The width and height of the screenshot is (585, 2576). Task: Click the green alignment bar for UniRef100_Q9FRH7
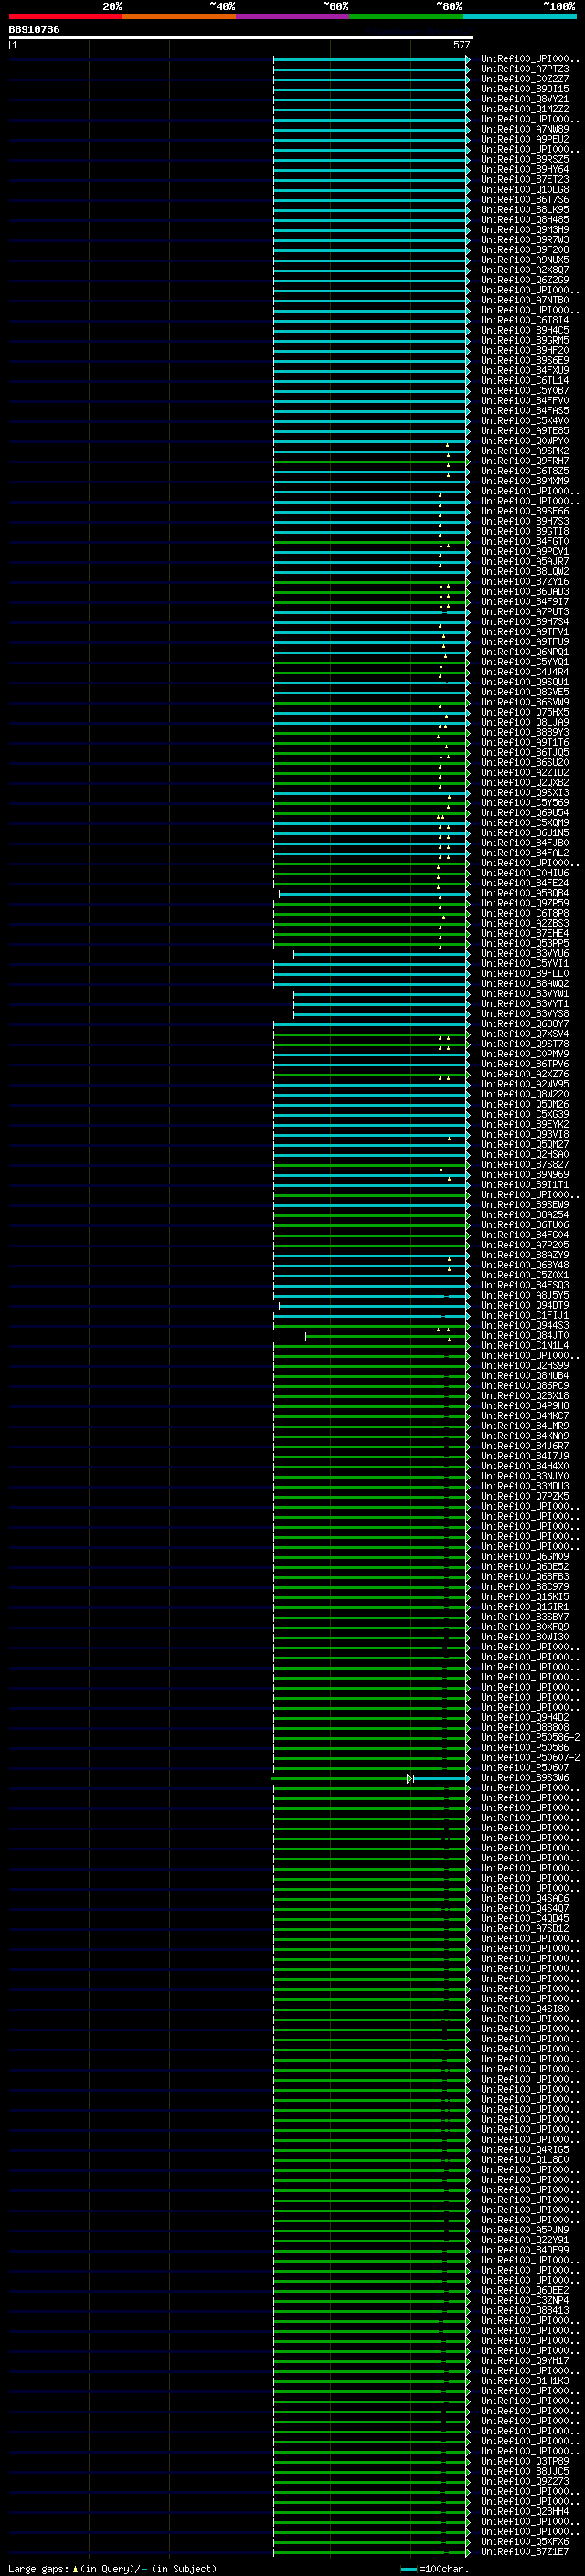(x=370, y=461)
